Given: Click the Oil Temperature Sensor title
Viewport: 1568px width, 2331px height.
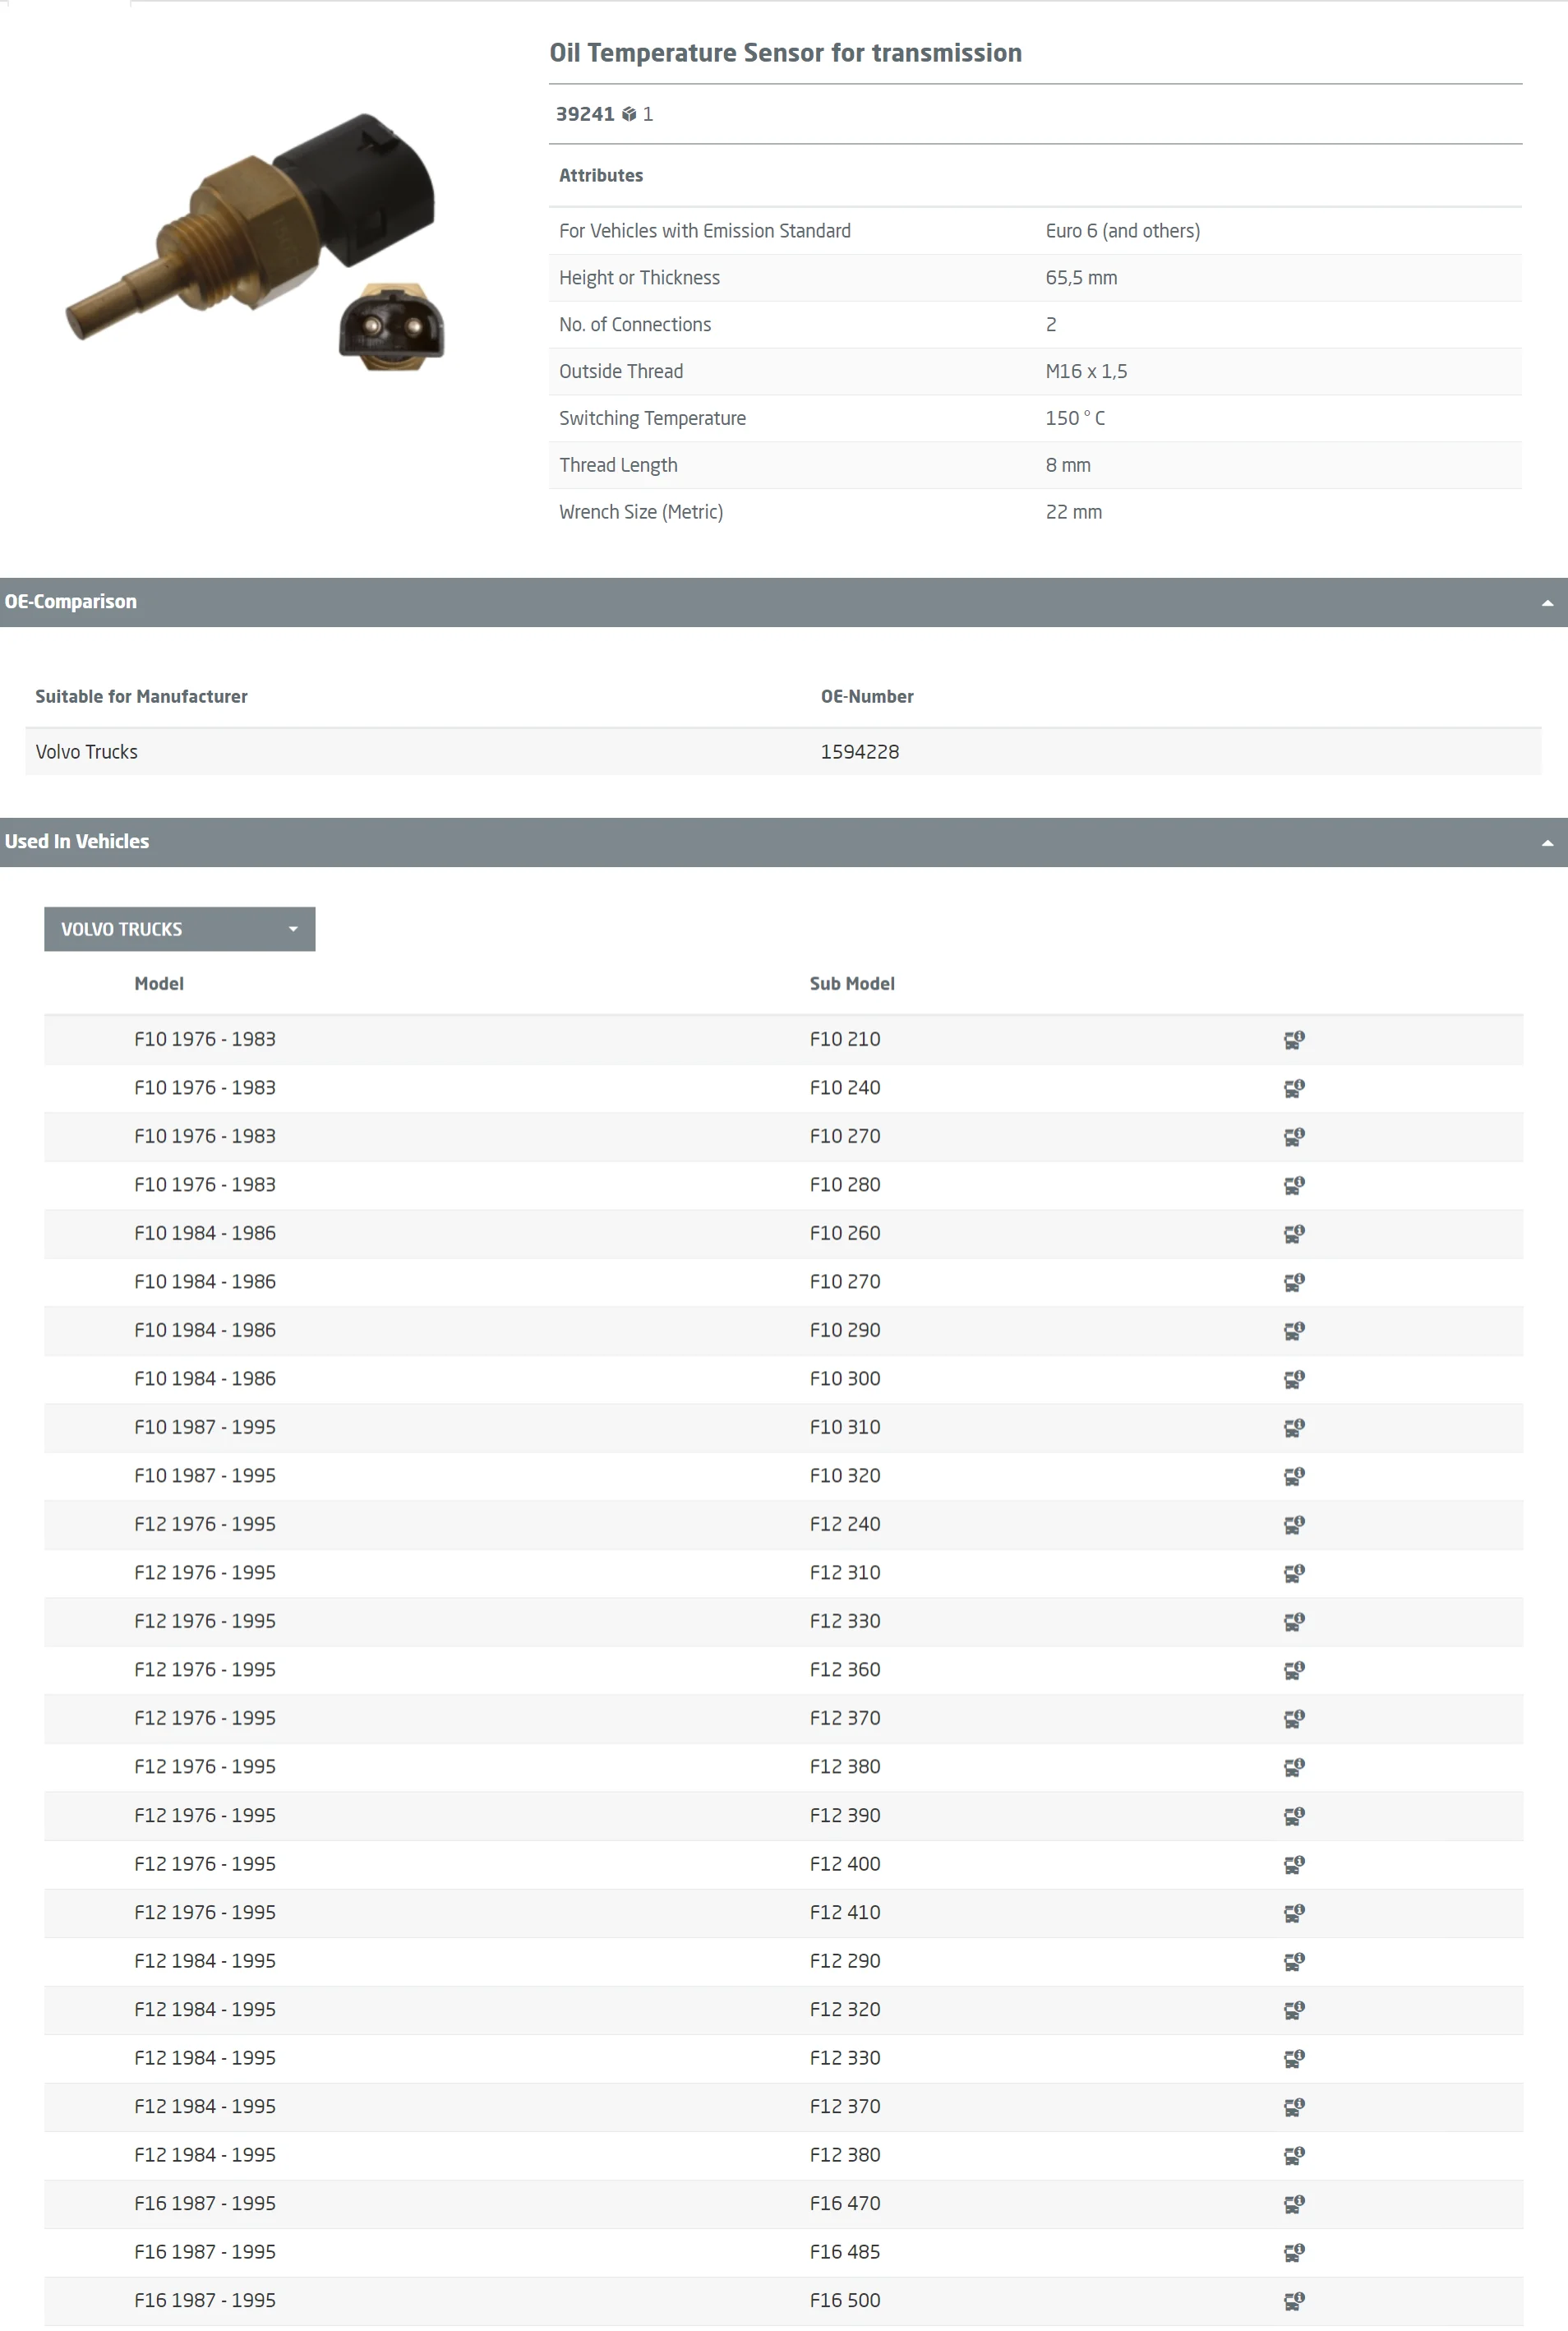Looking at the screenshot, I should tap(786, 53).
